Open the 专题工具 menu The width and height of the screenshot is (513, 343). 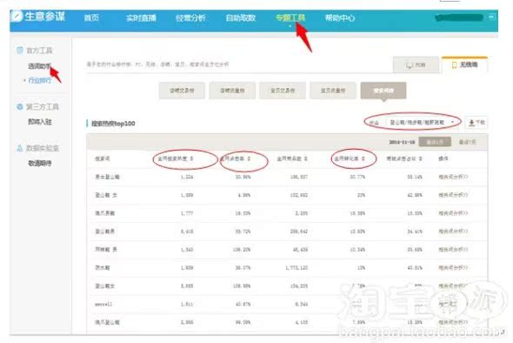(x=290, y=17)
